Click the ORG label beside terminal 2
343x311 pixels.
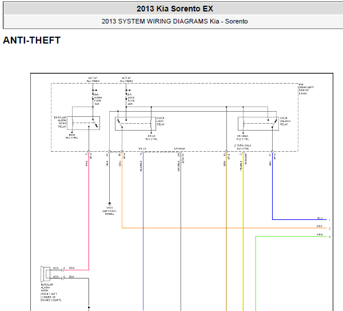tap(320, 226)
